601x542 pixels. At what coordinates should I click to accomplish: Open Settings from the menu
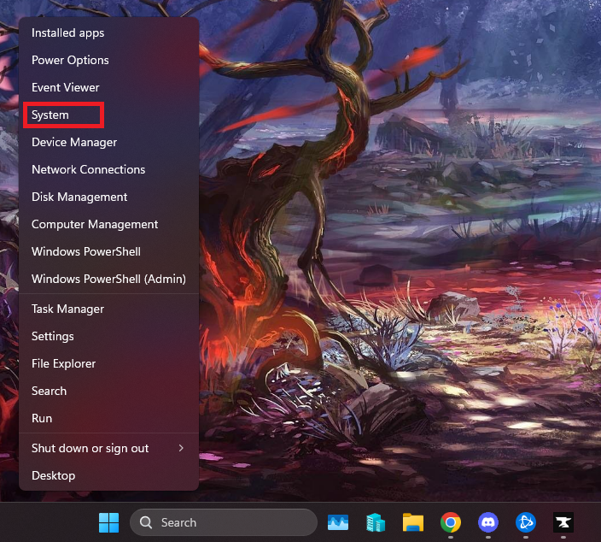(x=109, y=336)
